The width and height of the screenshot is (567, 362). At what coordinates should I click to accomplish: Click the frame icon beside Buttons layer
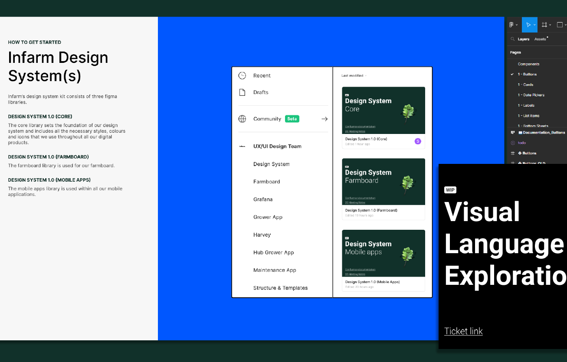[x=513, y=153]
